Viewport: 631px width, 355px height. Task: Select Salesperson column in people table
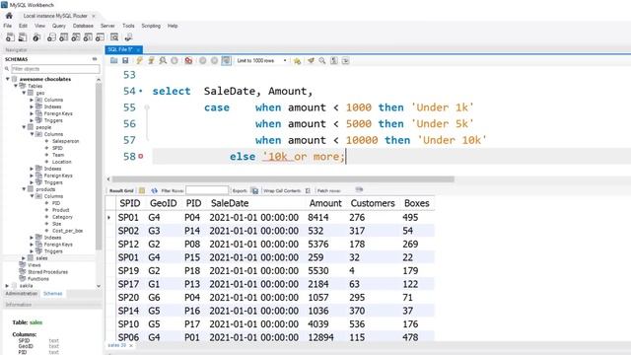click(65, 141)
